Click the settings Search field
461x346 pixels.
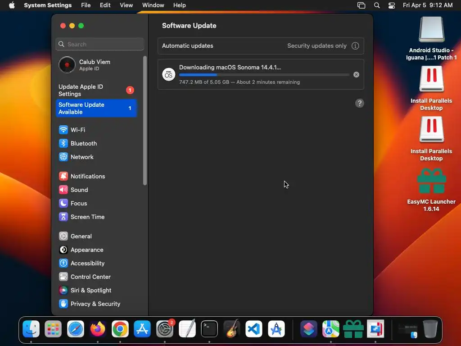[x=99, y=44]
